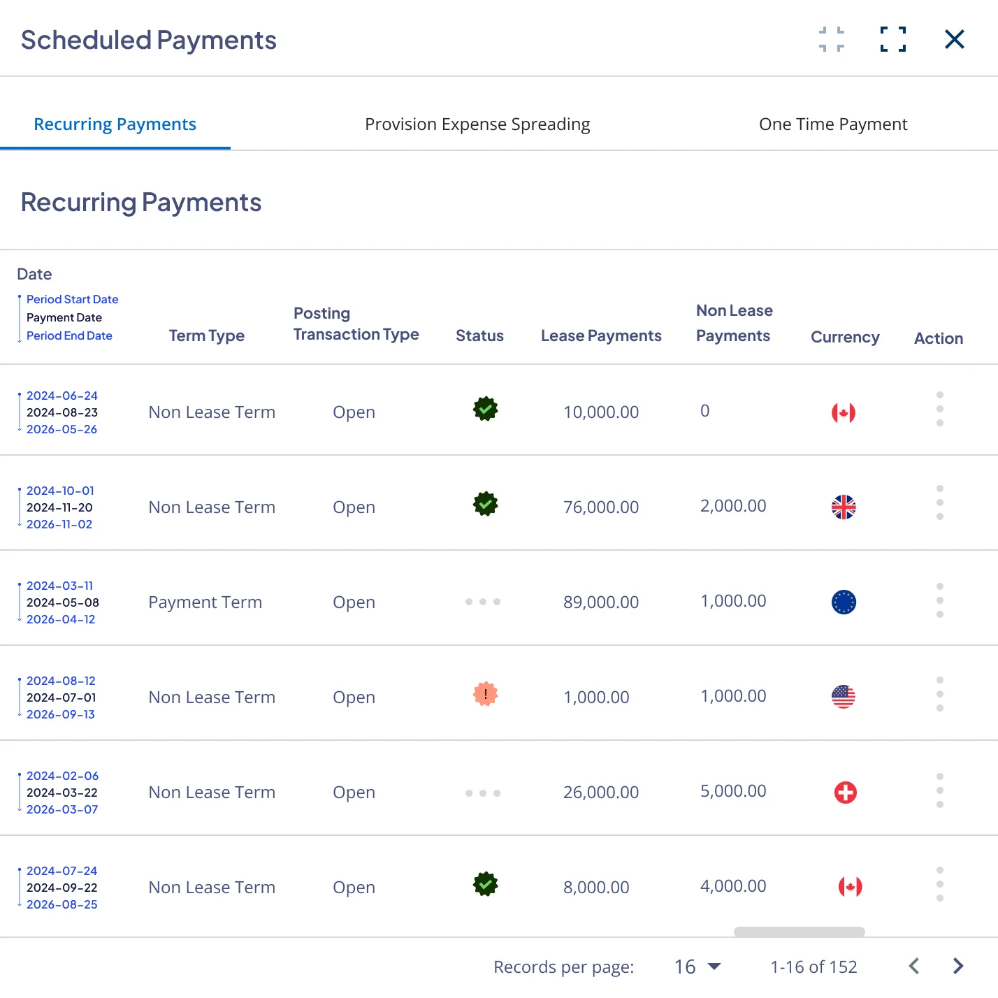Click horizontal scrollbar of the table

pos(800,932)
